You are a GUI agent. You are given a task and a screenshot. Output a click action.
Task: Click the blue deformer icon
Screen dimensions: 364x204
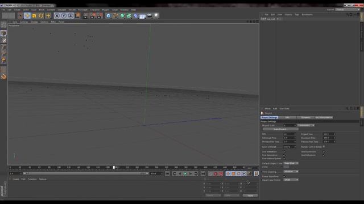(x=136, y=16)
